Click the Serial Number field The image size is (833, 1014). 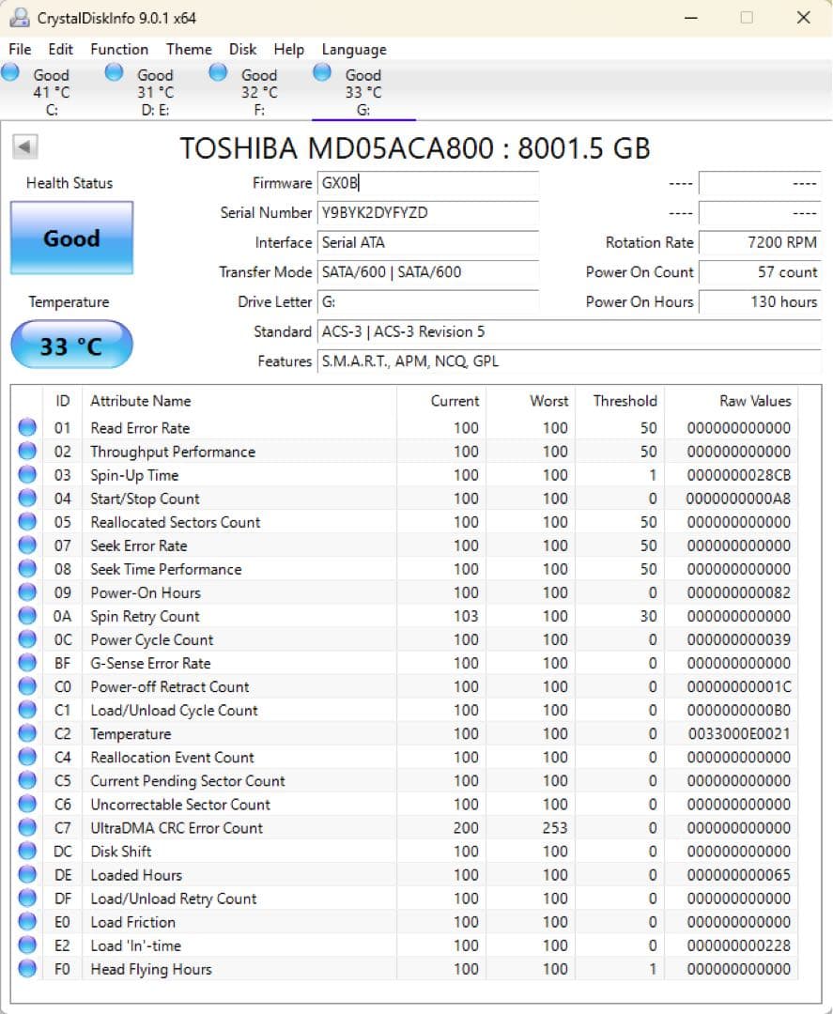[428, 213]
